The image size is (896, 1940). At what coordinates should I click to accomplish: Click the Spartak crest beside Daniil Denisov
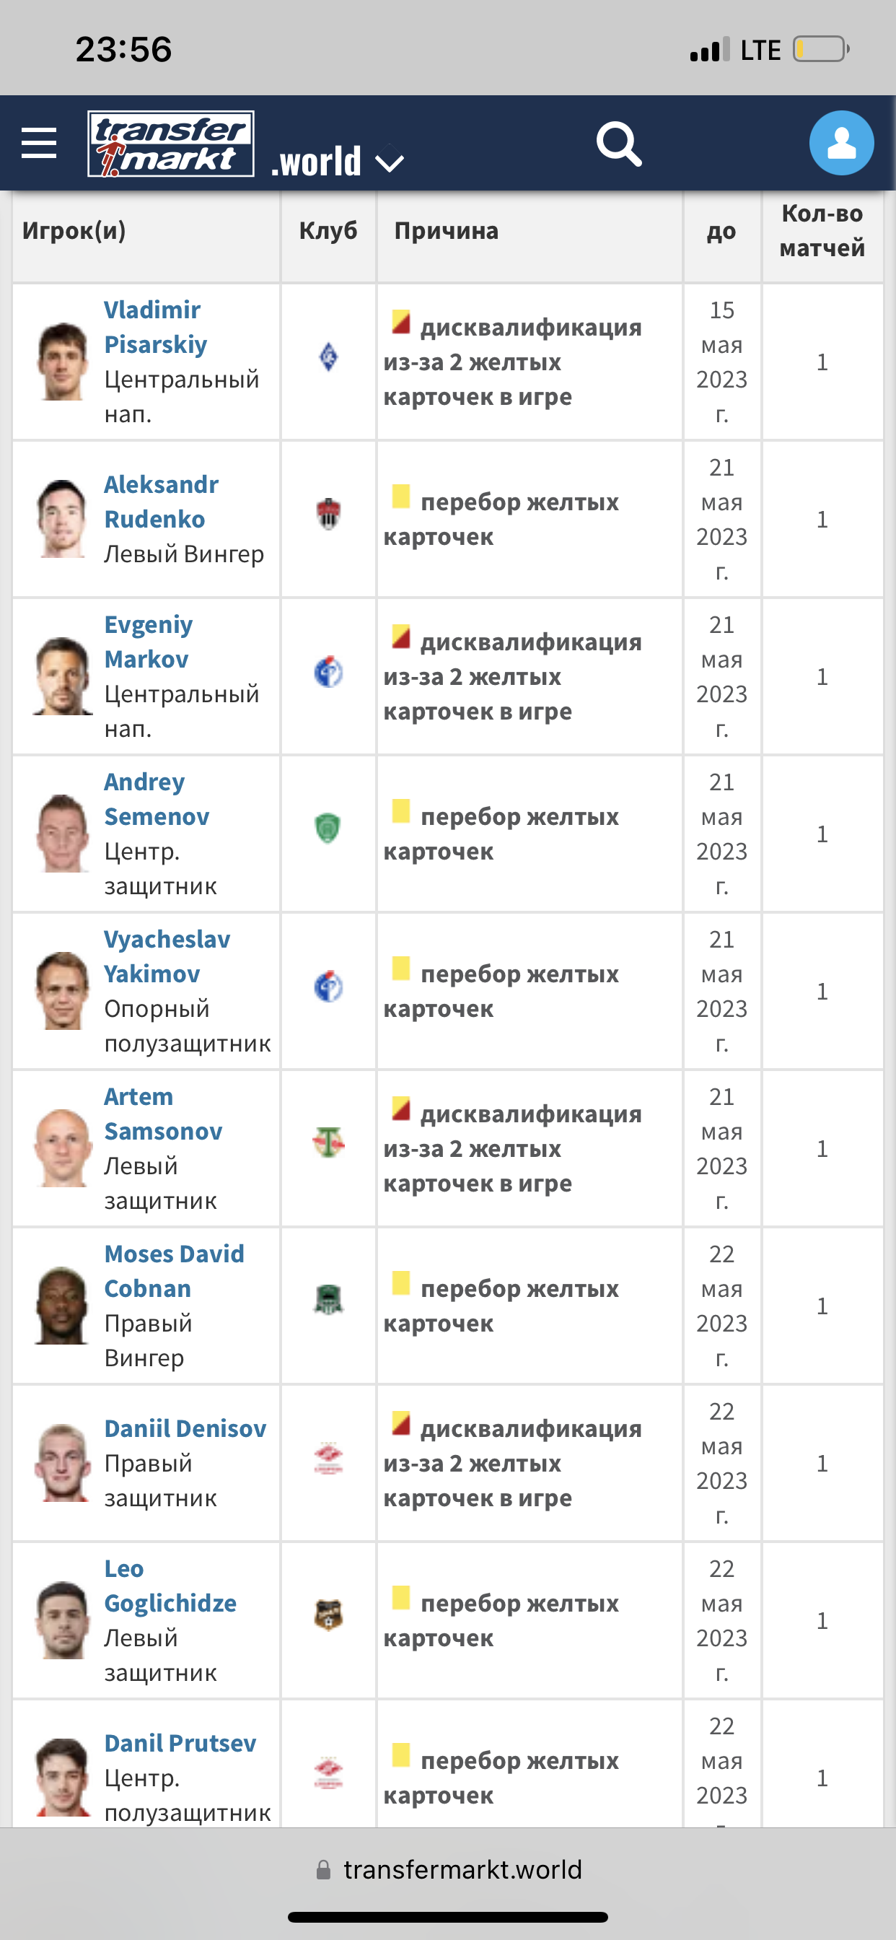tap(328, 1458)
